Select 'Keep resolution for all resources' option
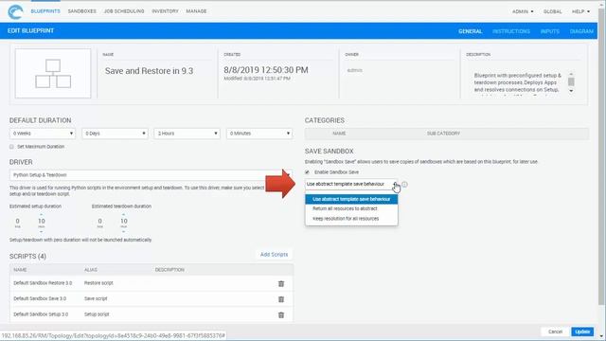 point(351,219)
